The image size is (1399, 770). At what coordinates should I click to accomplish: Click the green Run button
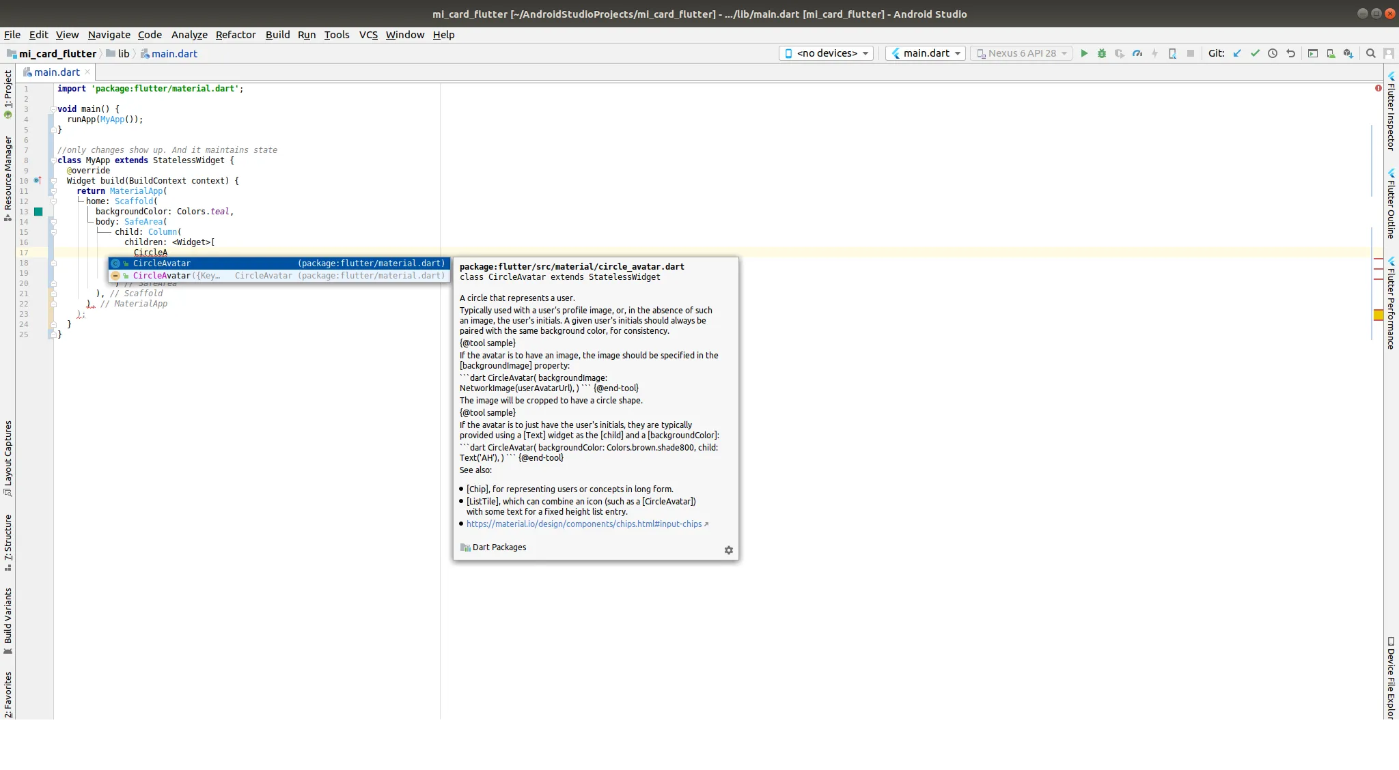1084,53
